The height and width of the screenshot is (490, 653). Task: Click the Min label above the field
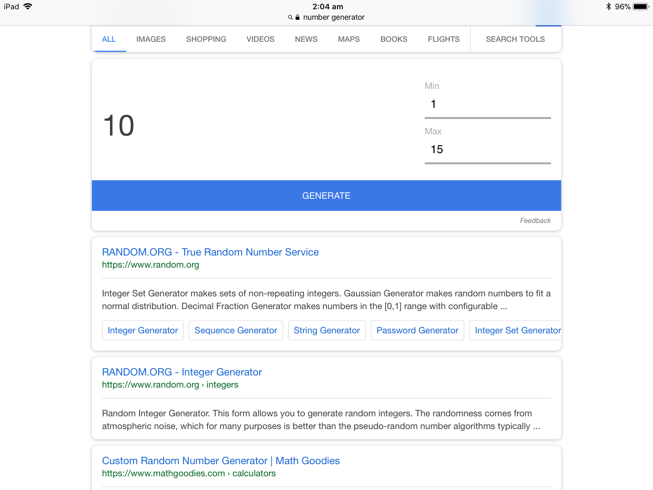click(432, 86)
